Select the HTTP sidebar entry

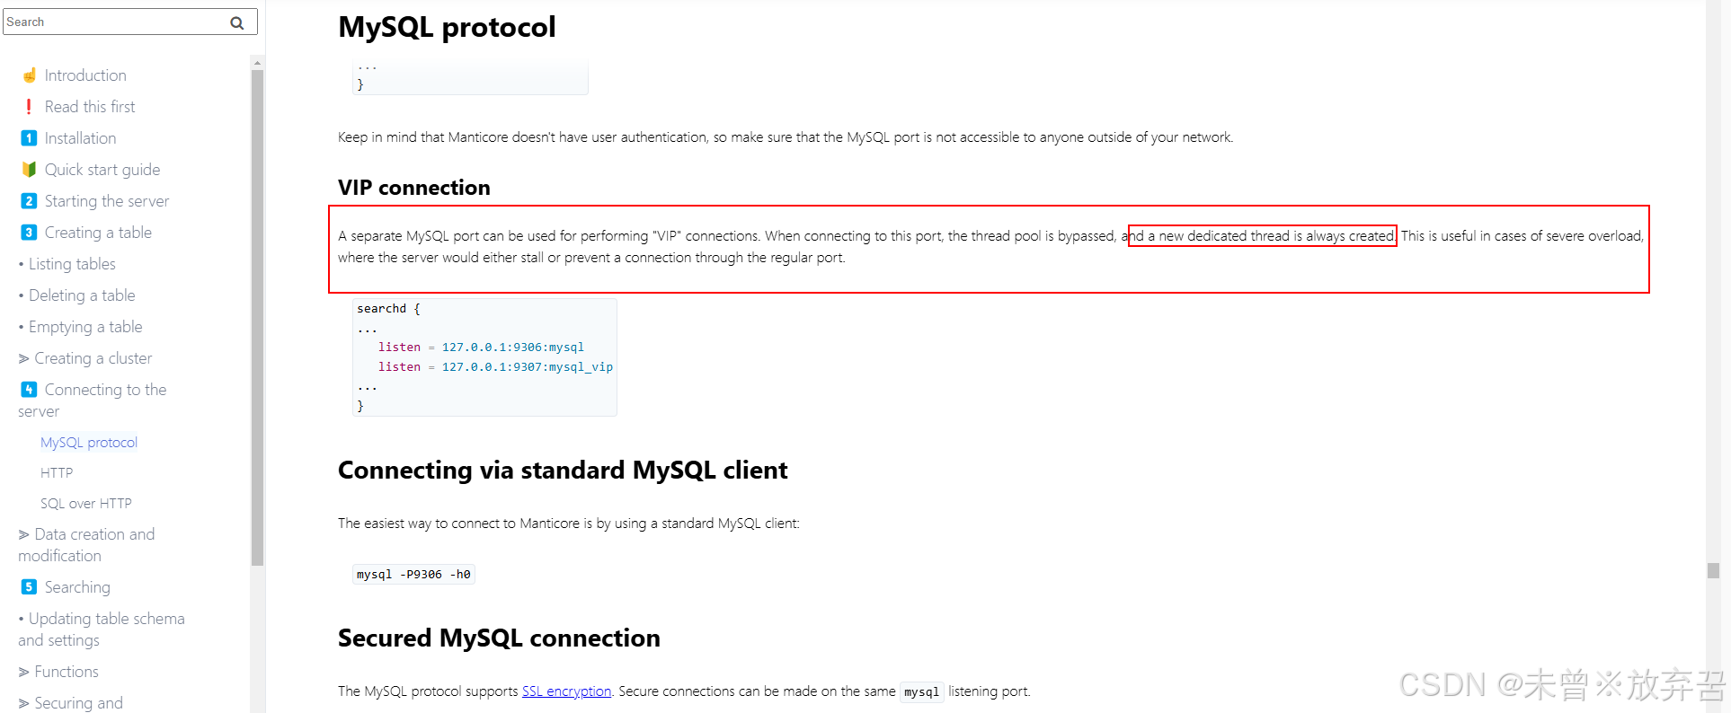57,473
